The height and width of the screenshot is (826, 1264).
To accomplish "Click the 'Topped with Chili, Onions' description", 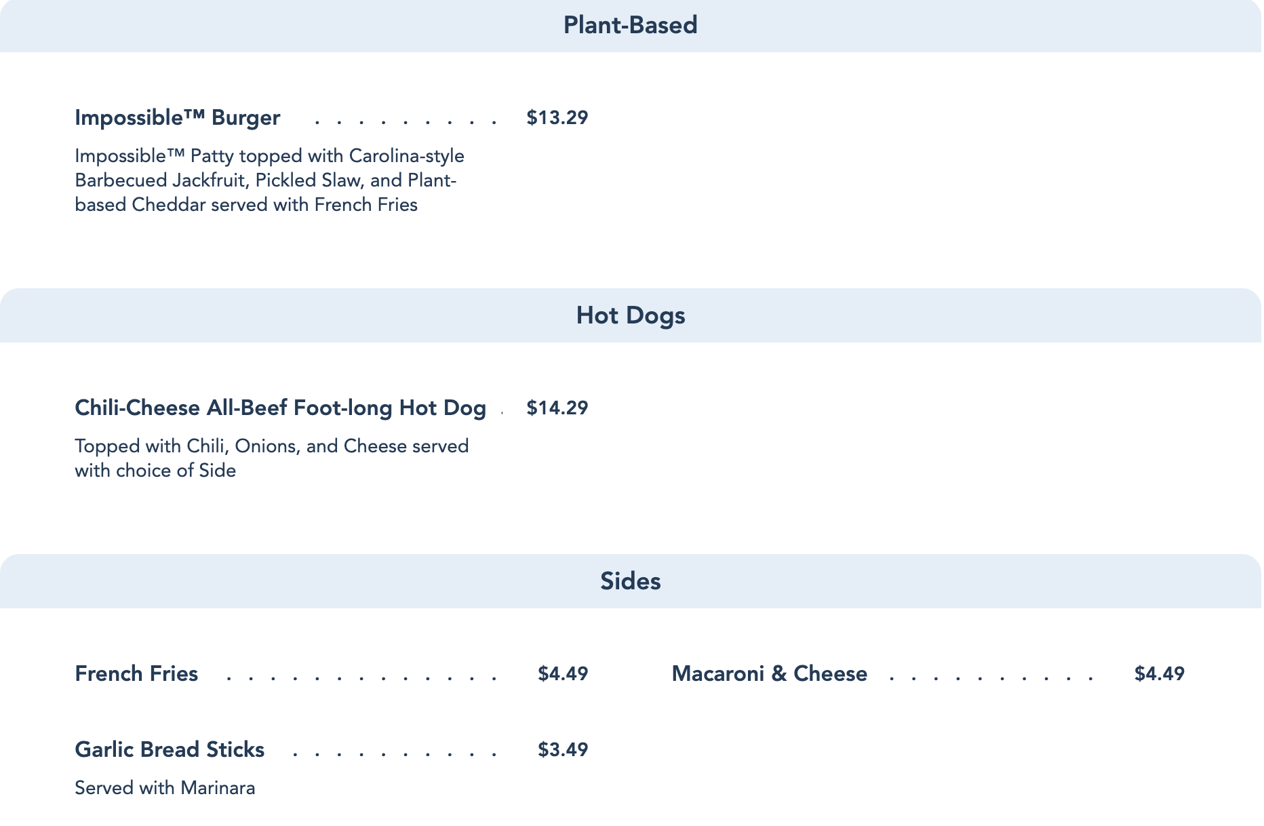I will (x=271, y=458).
